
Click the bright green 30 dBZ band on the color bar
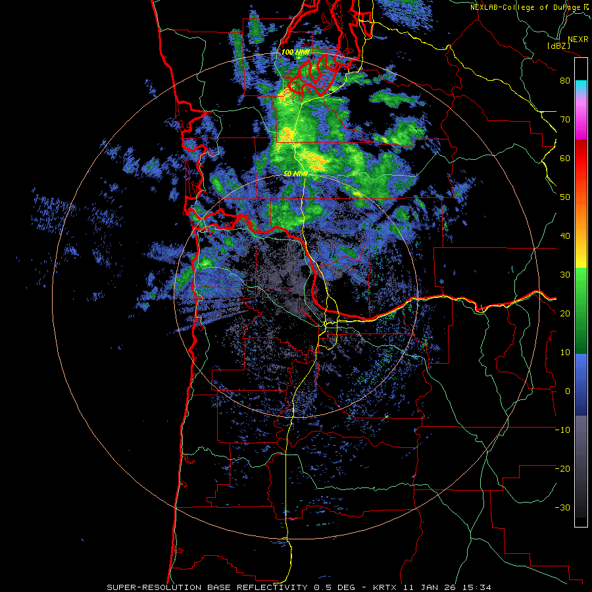(581, 276)
